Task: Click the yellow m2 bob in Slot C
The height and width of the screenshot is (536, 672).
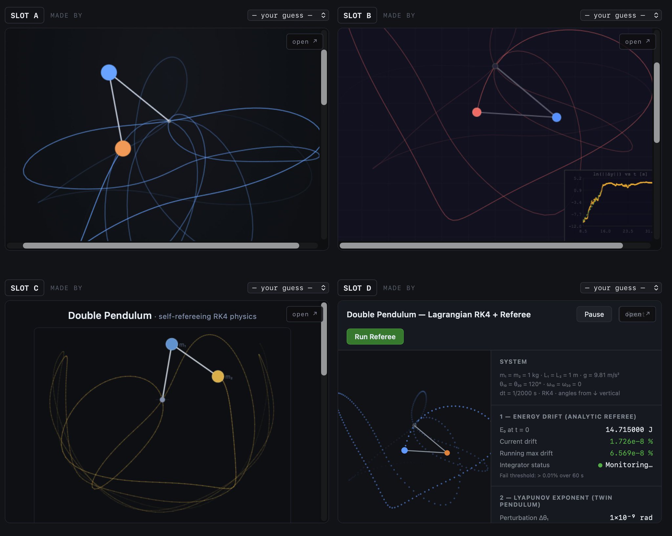Action: 218,376
